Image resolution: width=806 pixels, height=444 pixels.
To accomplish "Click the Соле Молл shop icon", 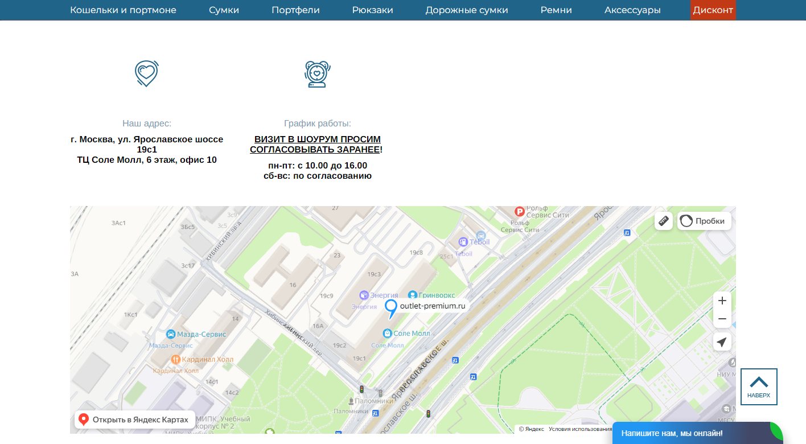I will pos(387,333).
